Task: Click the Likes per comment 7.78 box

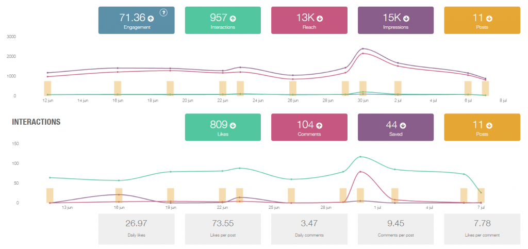Action: (x=482, y=229)
